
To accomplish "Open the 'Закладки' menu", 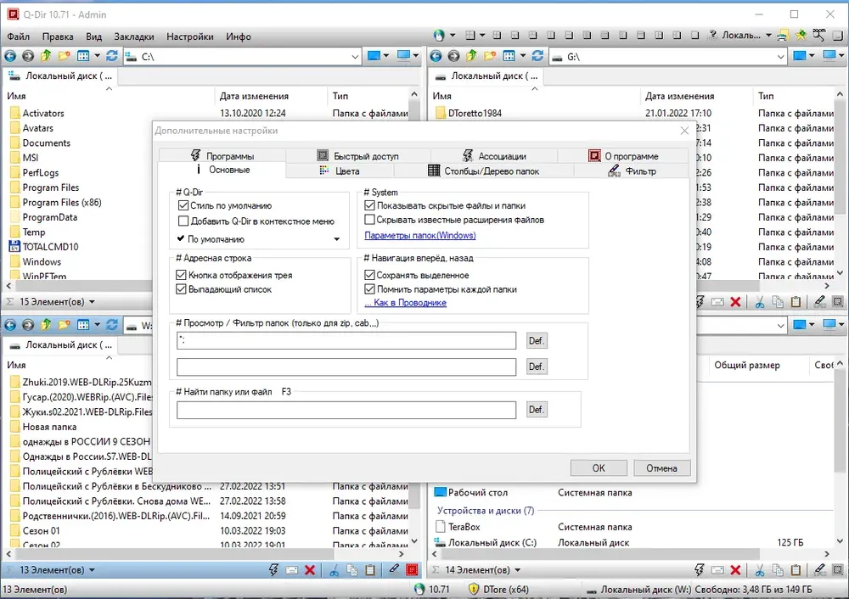I will pos(134,36).
